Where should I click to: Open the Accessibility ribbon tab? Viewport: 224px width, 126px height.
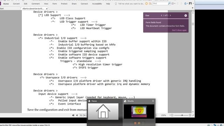pos(97,4)
